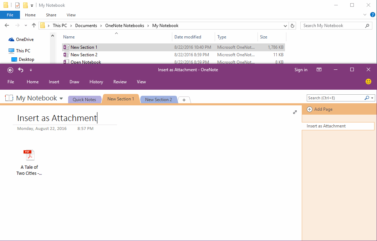Select This PC in the navigation pane

(23, 51)
